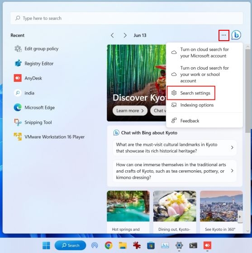The height and width of the screenshot is (253, 252).
Task: Click carousel next arrow on Kyoto cards
Action: pos(240,217)
